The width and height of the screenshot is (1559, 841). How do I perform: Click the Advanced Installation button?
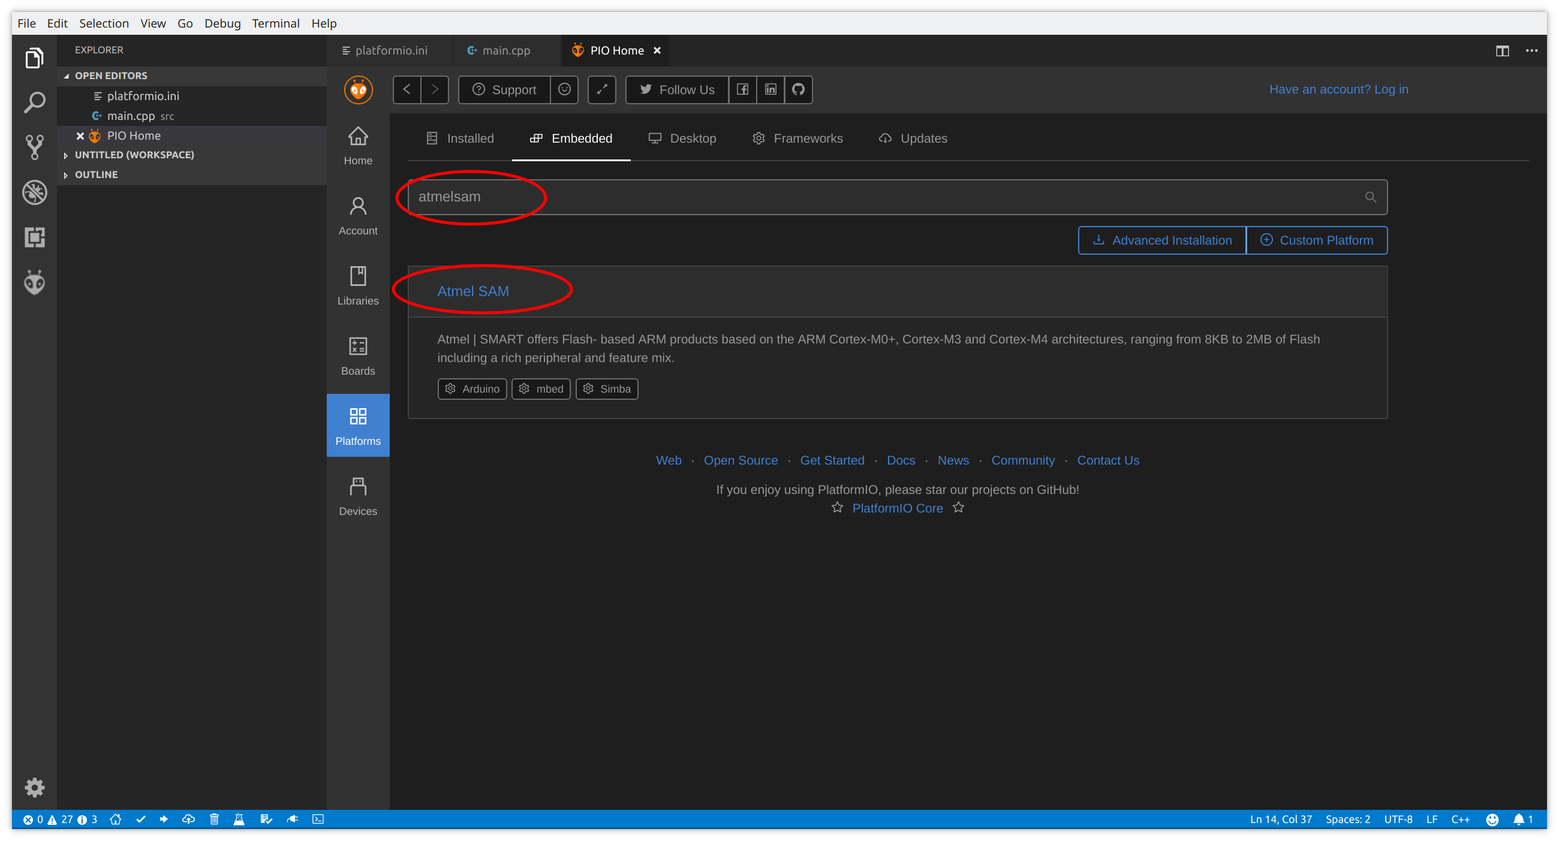click(1162, 240)
